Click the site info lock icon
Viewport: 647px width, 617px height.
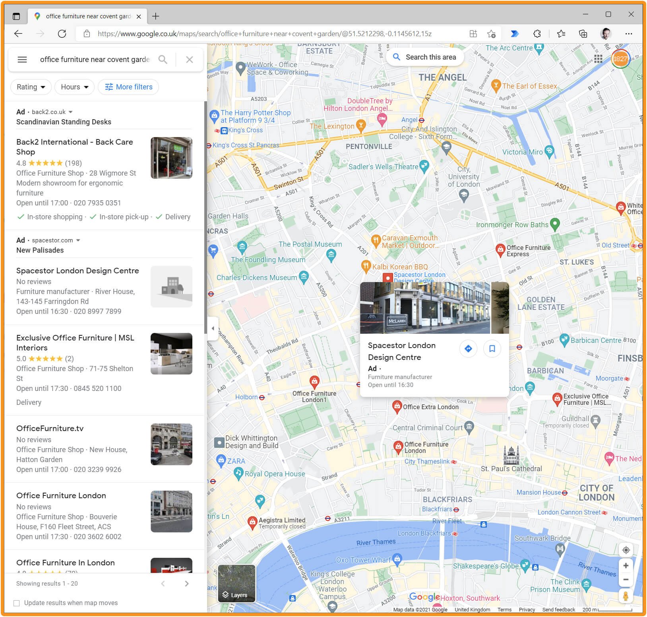tap(87, 34)
